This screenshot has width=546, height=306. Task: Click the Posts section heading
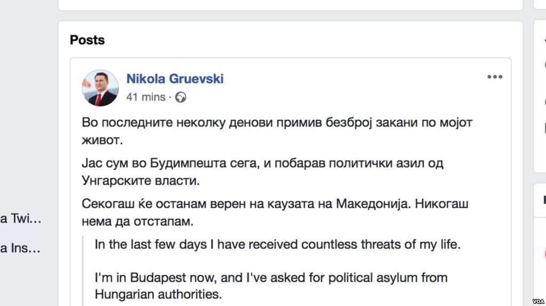click(87, 40)
